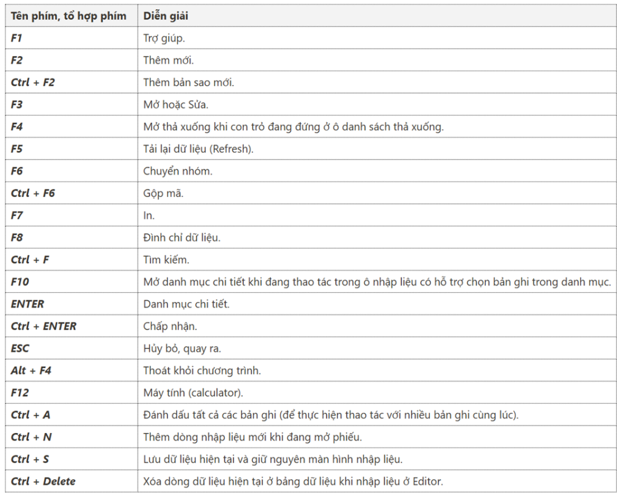Click the "Chuyển nhóm." description
Viewport: 626px width, 499px height.
[x=178, y=171]
